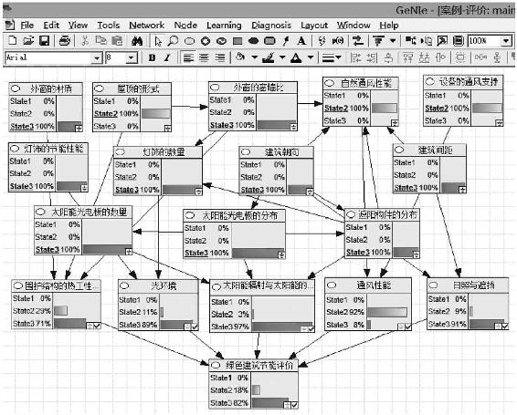Screen dimensions: 517x415
Task: Open the Network menu
Action: coord(147,25)
